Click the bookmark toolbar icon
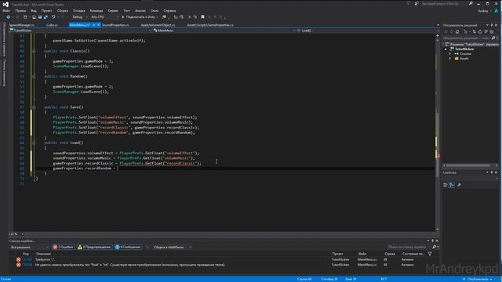502x282 pixels. (x=202, y=17)
